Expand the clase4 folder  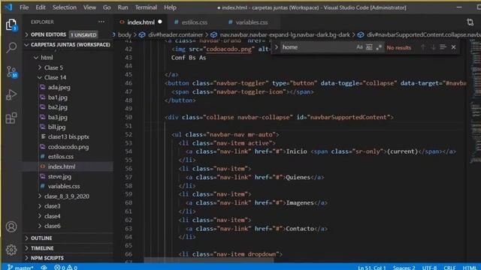pyautogui.click(x=40, y=216)
